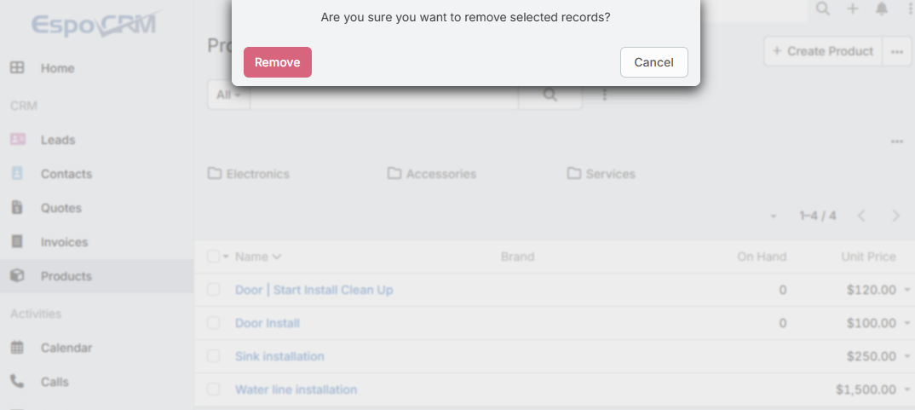Tick the checkbox for Water line installation

pos(214,390)
